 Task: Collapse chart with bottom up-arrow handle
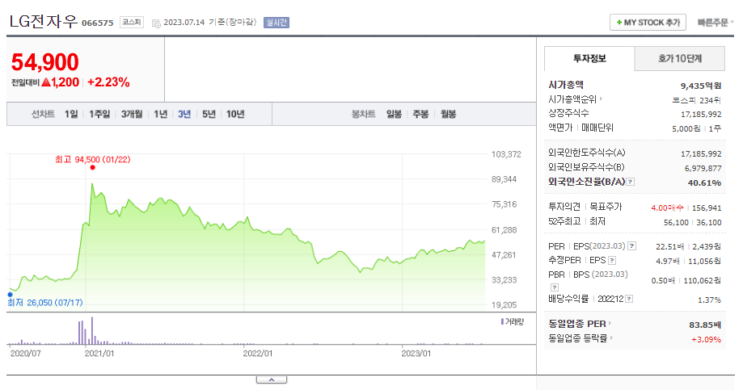pos(272,380)
